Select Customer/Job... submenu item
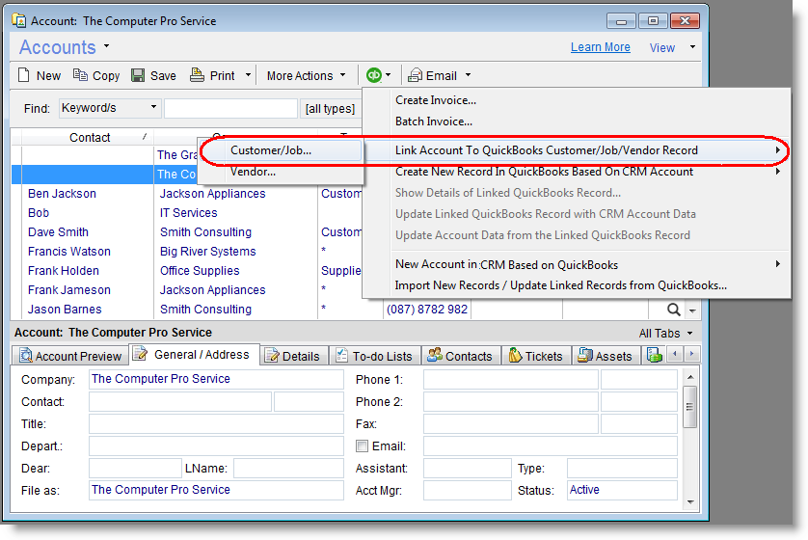 pyautogui.click(x=271, y=150)
